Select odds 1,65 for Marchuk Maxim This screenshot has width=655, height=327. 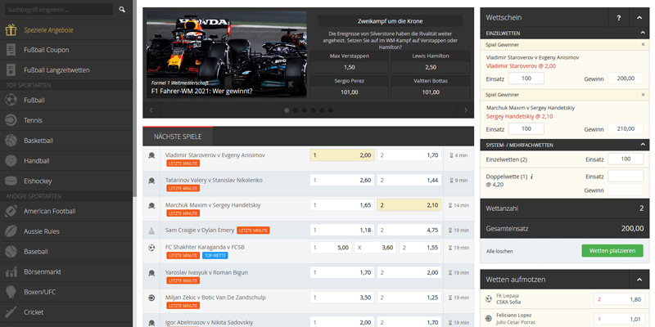click(x=342, y=205)
